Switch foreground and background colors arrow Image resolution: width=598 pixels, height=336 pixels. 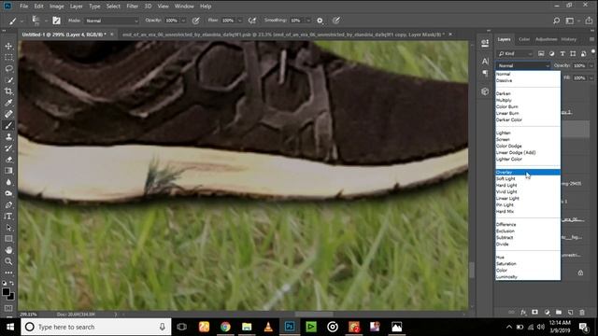[x=12, y=284]
